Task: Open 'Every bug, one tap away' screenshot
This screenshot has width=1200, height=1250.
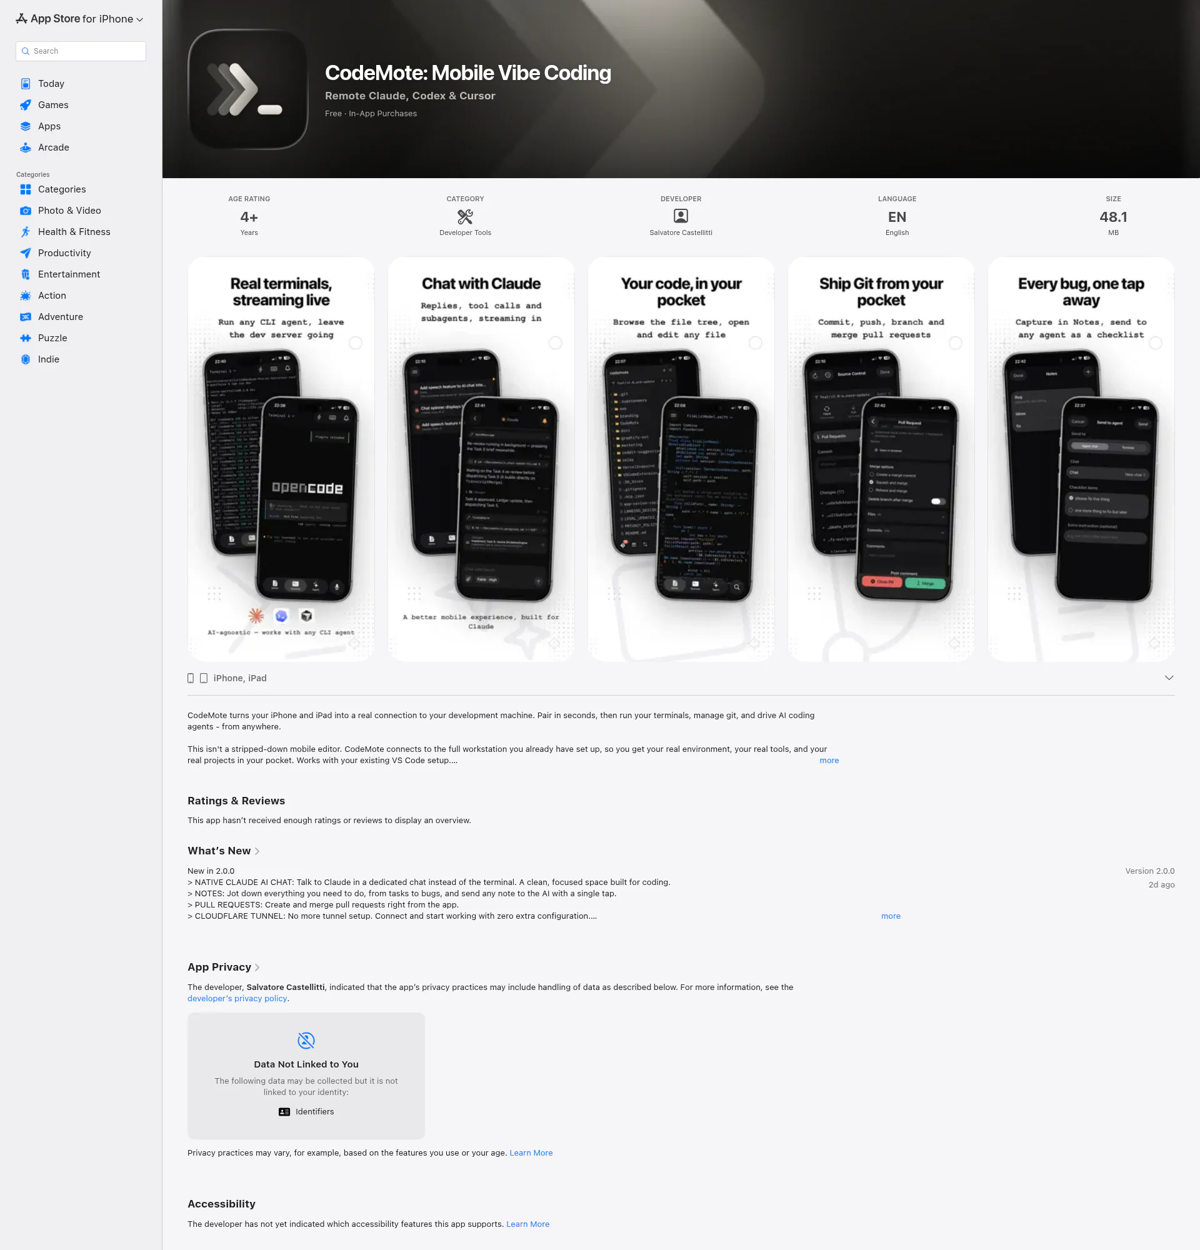Action: 1081,459
